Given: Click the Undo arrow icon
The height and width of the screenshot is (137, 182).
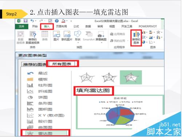Looking at the screenshot, I should point(32,21).
